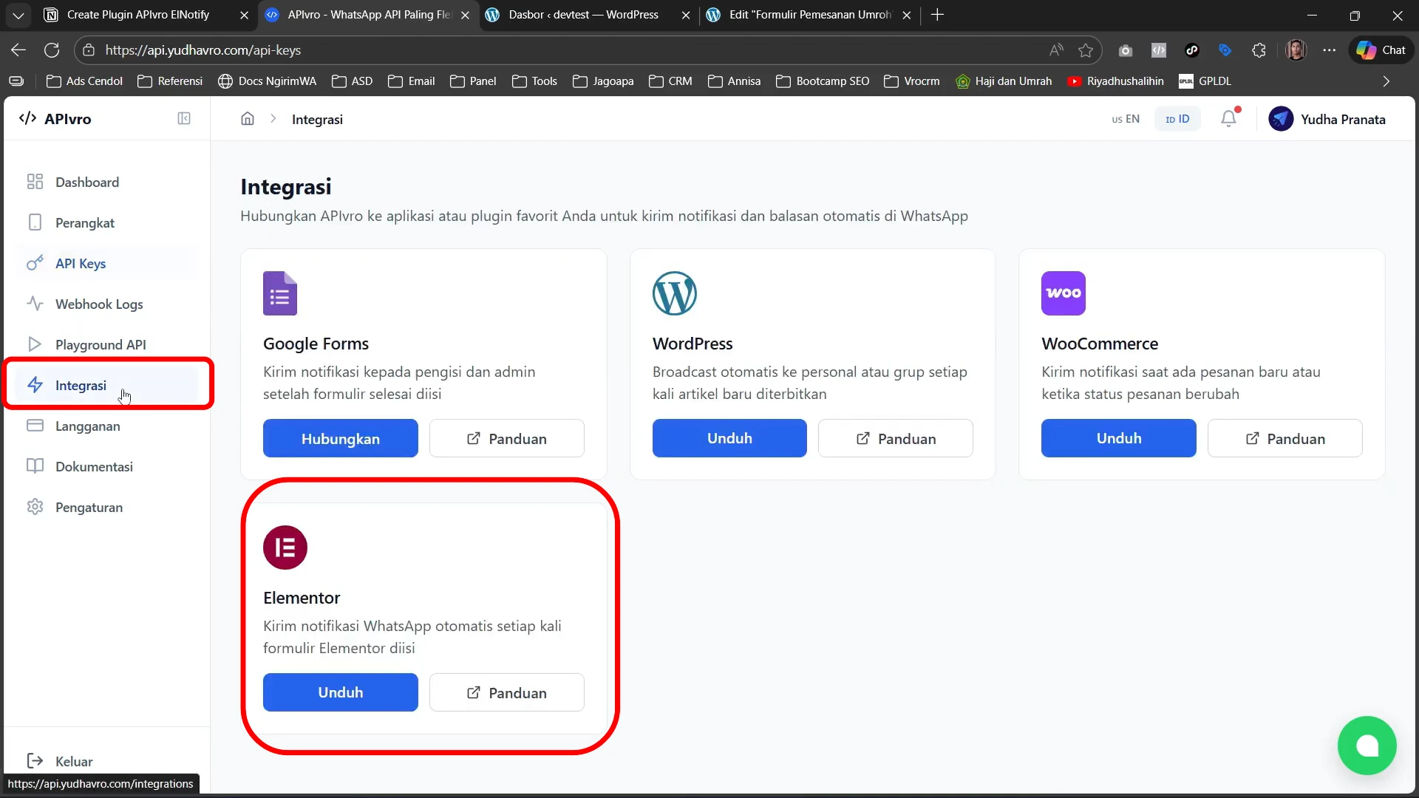Switch language to ID
The image size is (1419, 798).
click(1177, 119)
